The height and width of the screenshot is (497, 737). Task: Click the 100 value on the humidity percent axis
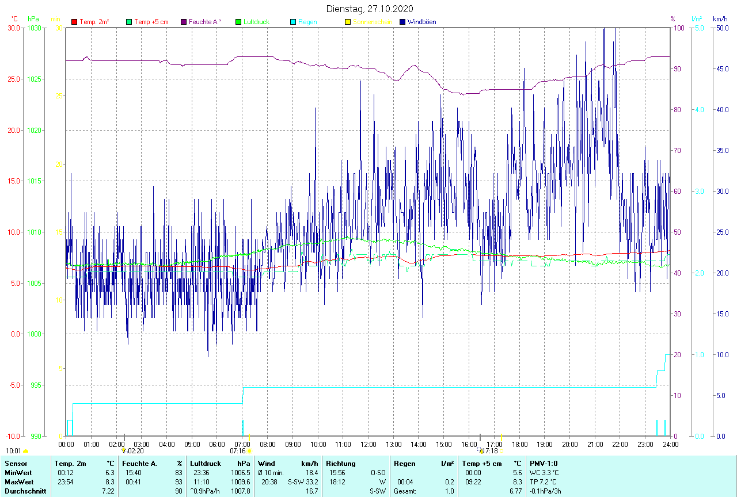[x=678, y=28]
